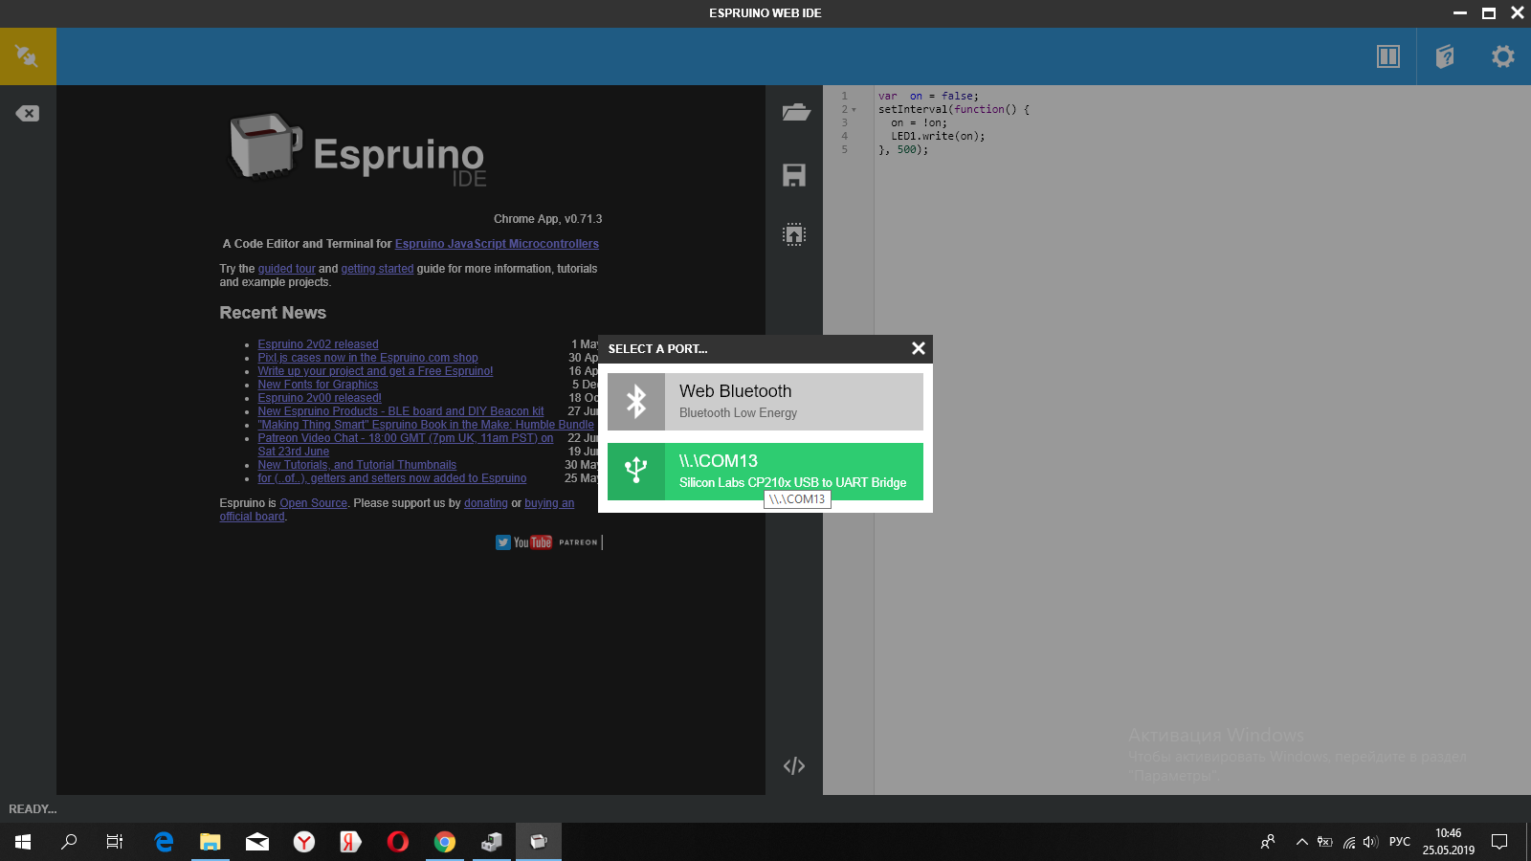Screen dimensions: 1531x861
Task: Open Windows taskbar search
Action: click(69, 842)
